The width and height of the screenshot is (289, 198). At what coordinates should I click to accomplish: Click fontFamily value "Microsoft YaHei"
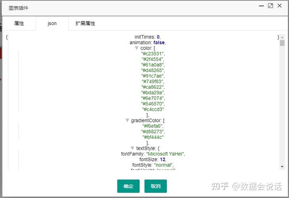[x=165, y=154]
